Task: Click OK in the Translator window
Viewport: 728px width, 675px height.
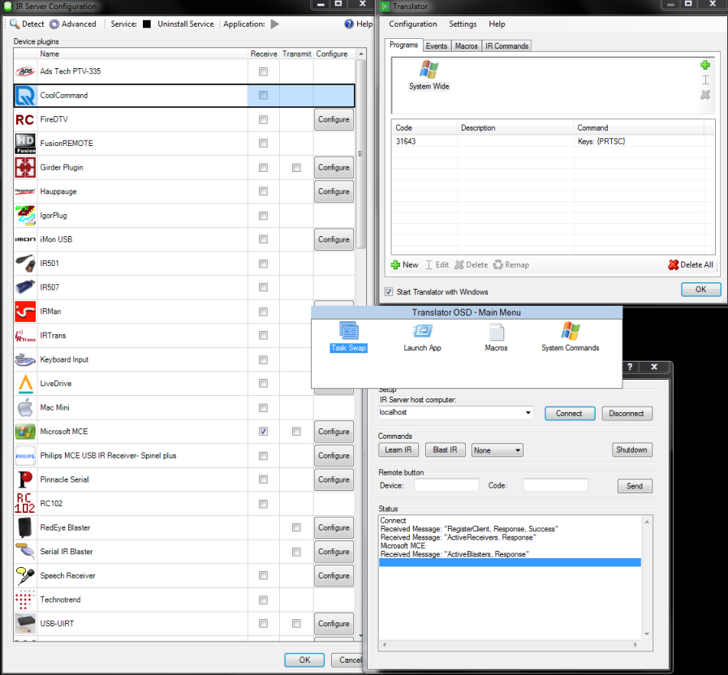Action: tap(701, 289)
